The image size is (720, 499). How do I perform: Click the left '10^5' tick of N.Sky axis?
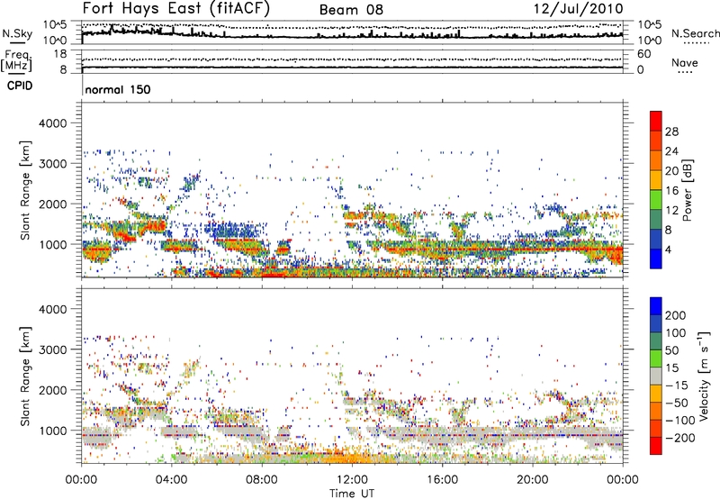[55, 24]
